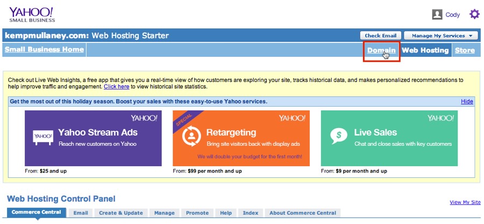
Task: Click the Yahoo Small Business logo
Action: click(32, 15)
